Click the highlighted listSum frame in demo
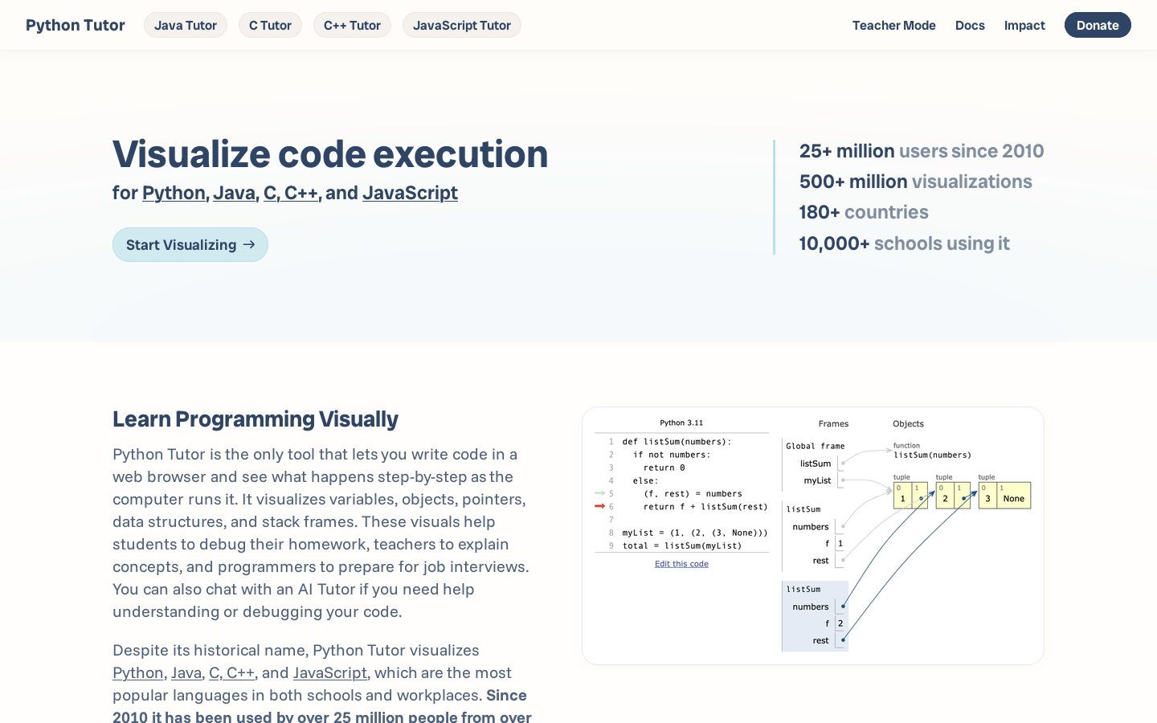This screenshot has height=723, width=1157. click(x=815, y=616)
